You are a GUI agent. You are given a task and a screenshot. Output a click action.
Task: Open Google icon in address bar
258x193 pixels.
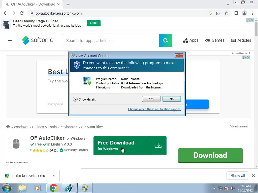click(210, 13)
